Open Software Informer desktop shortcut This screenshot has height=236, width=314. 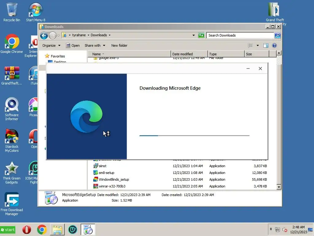click(12, 109)
